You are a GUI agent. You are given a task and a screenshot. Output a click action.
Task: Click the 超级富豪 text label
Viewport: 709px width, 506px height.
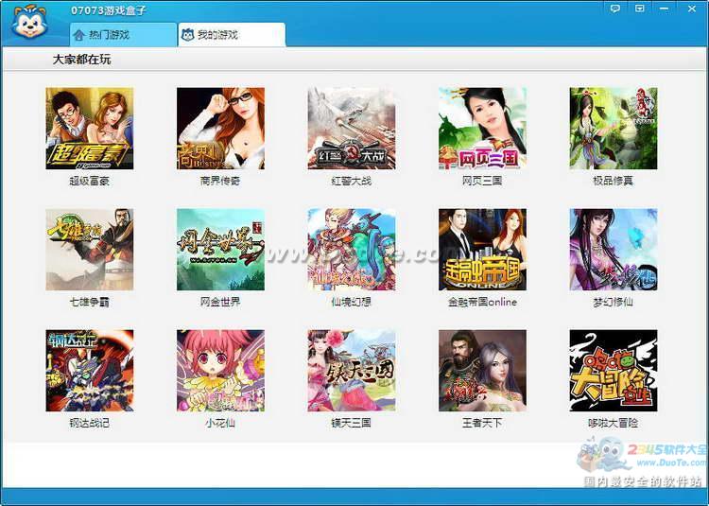(90, 181)
